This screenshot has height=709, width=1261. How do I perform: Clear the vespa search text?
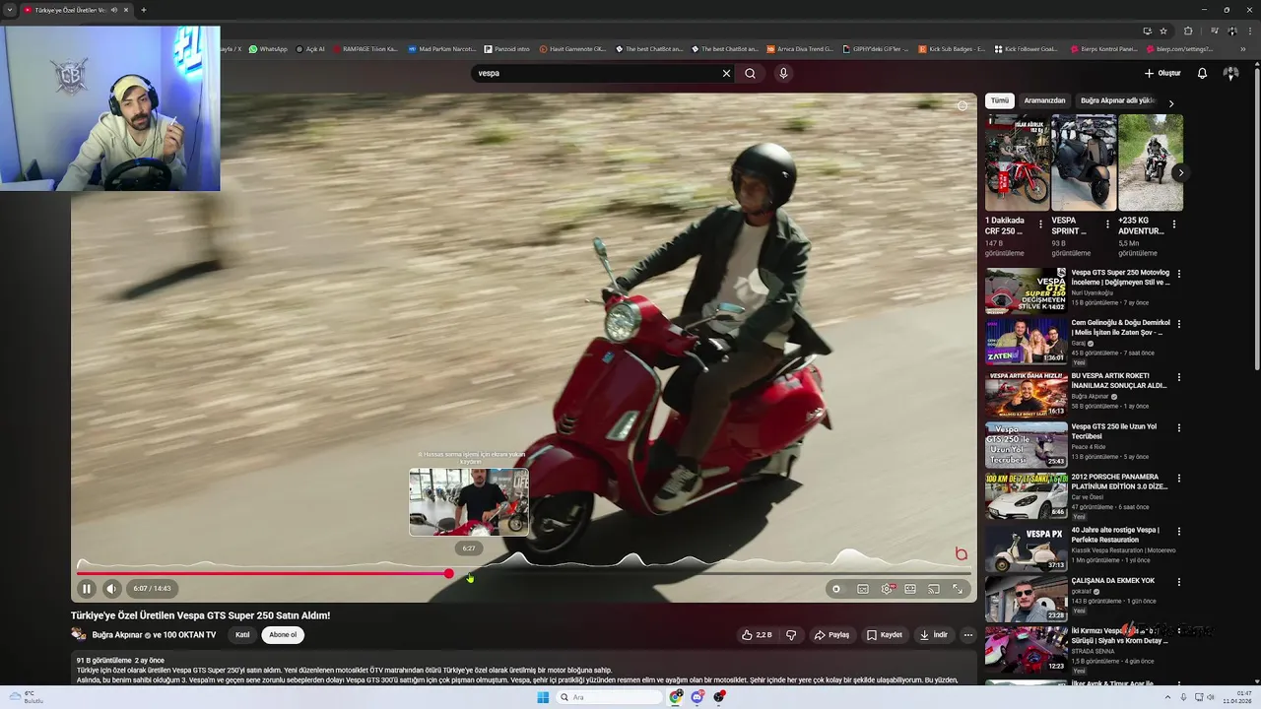point(727,73)
